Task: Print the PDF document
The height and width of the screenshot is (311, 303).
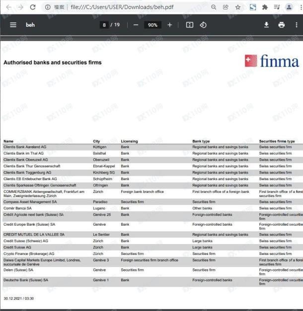Action: [x=282, y=25]
